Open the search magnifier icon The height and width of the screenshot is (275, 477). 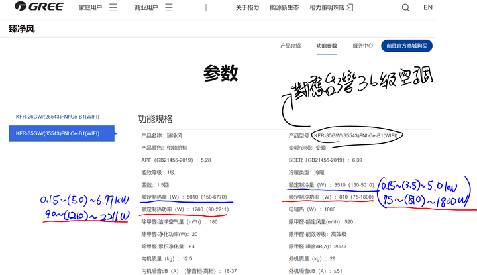405,7
